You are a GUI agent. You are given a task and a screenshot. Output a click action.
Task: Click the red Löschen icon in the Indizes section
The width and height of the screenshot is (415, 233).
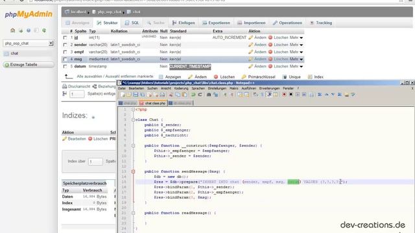tap(90, 139)
